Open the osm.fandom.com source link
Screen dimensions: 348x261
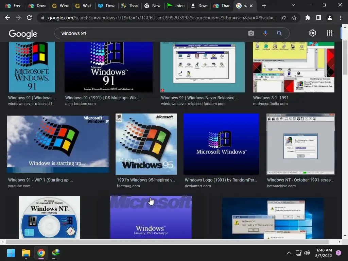(80, 104)
